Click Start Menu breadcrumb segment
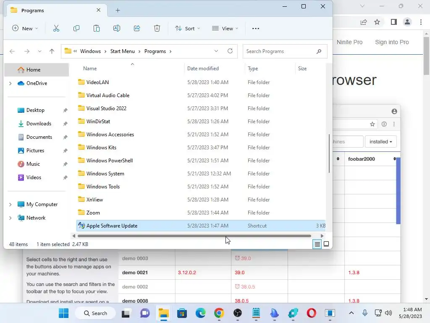 point(122,51)
